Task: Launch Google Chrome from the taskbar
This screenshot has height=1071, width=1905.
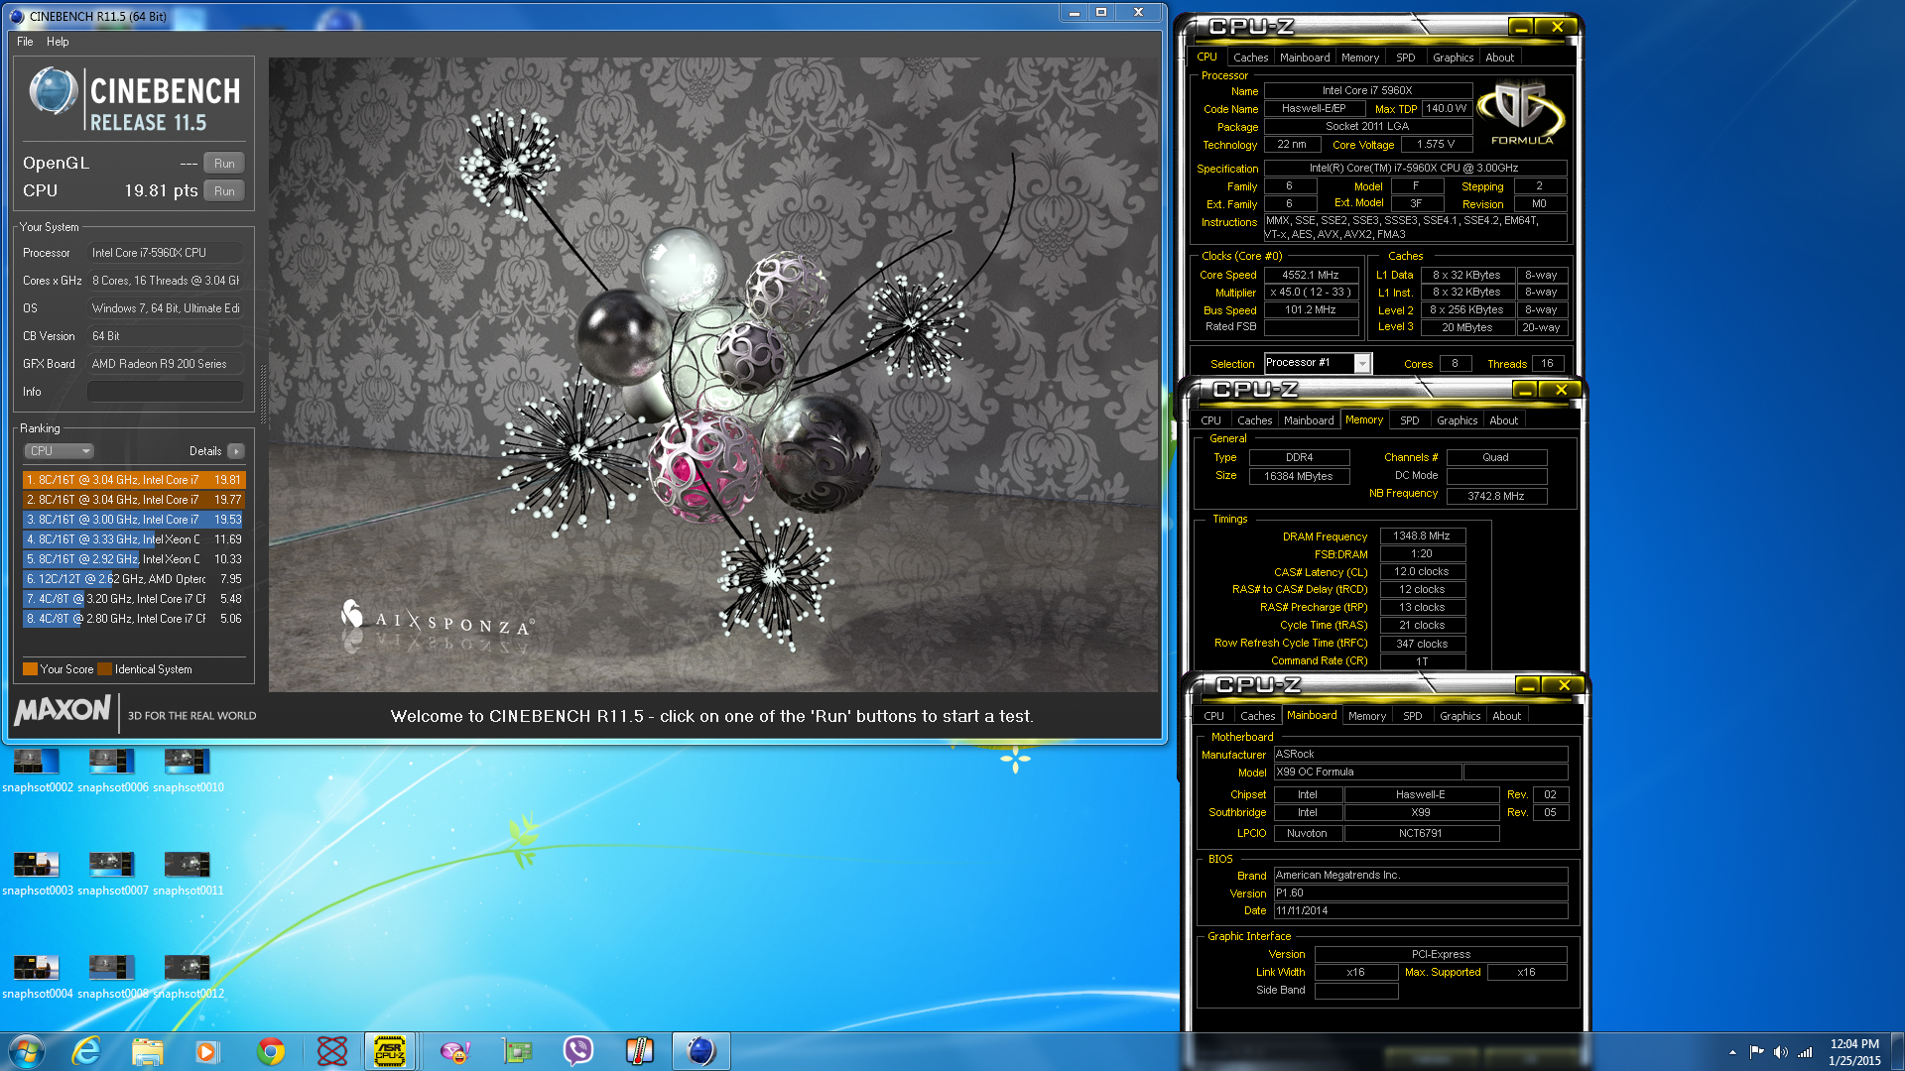Action: pos(270,1051)
